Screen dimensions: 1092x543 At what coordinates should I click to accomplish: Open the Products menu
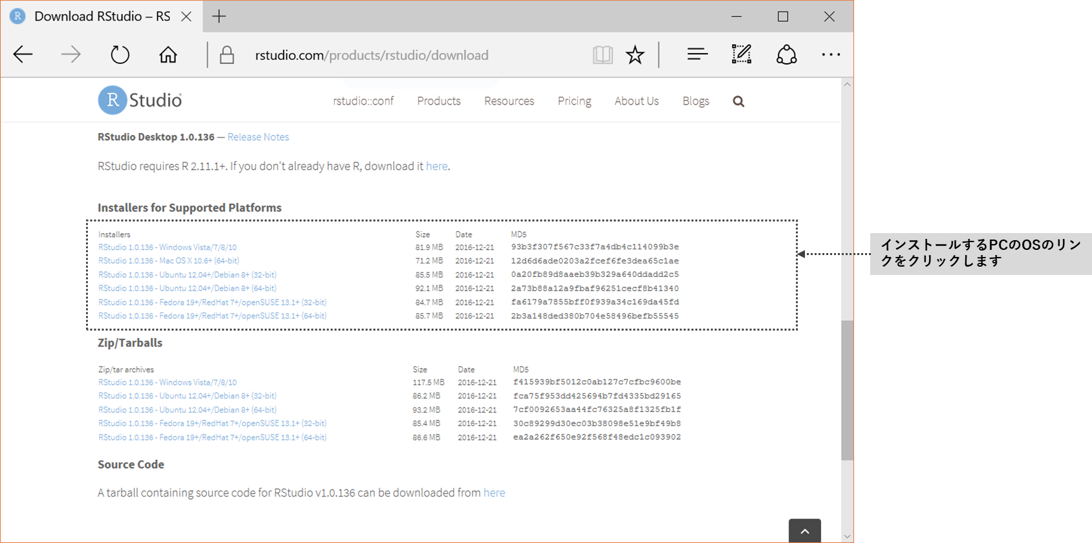438,101
